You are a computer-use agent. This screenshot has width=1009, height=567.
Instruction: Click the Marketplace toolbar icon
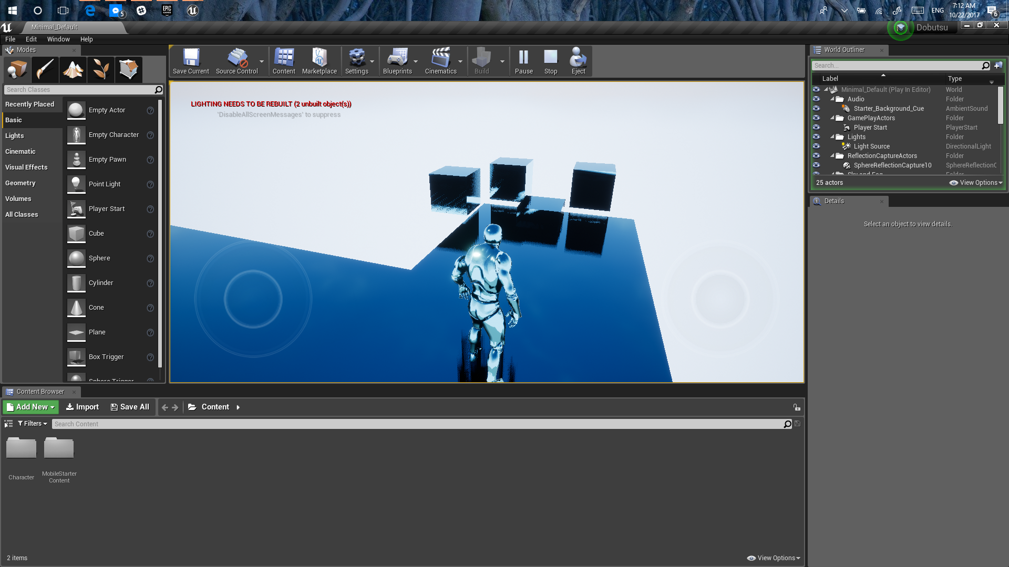[319, 61]
